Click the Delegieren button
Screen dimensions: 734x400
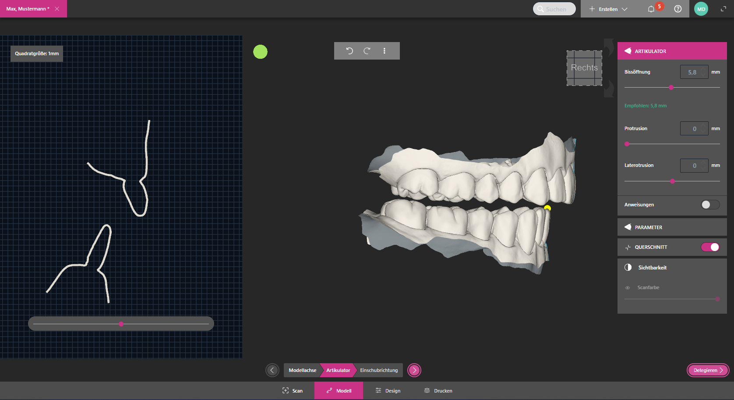pos(708,370)
